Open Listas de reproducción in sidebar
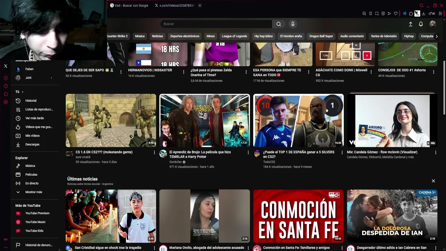 click(35, 109)
